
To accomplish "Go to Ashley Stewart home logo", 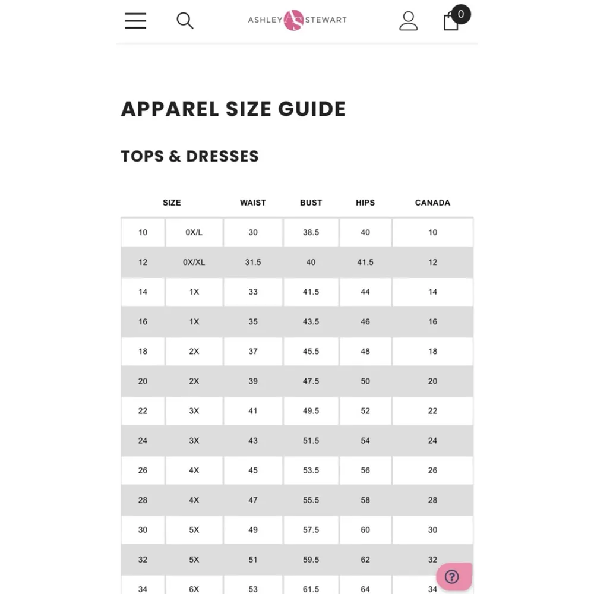I will tap(297, 20).
